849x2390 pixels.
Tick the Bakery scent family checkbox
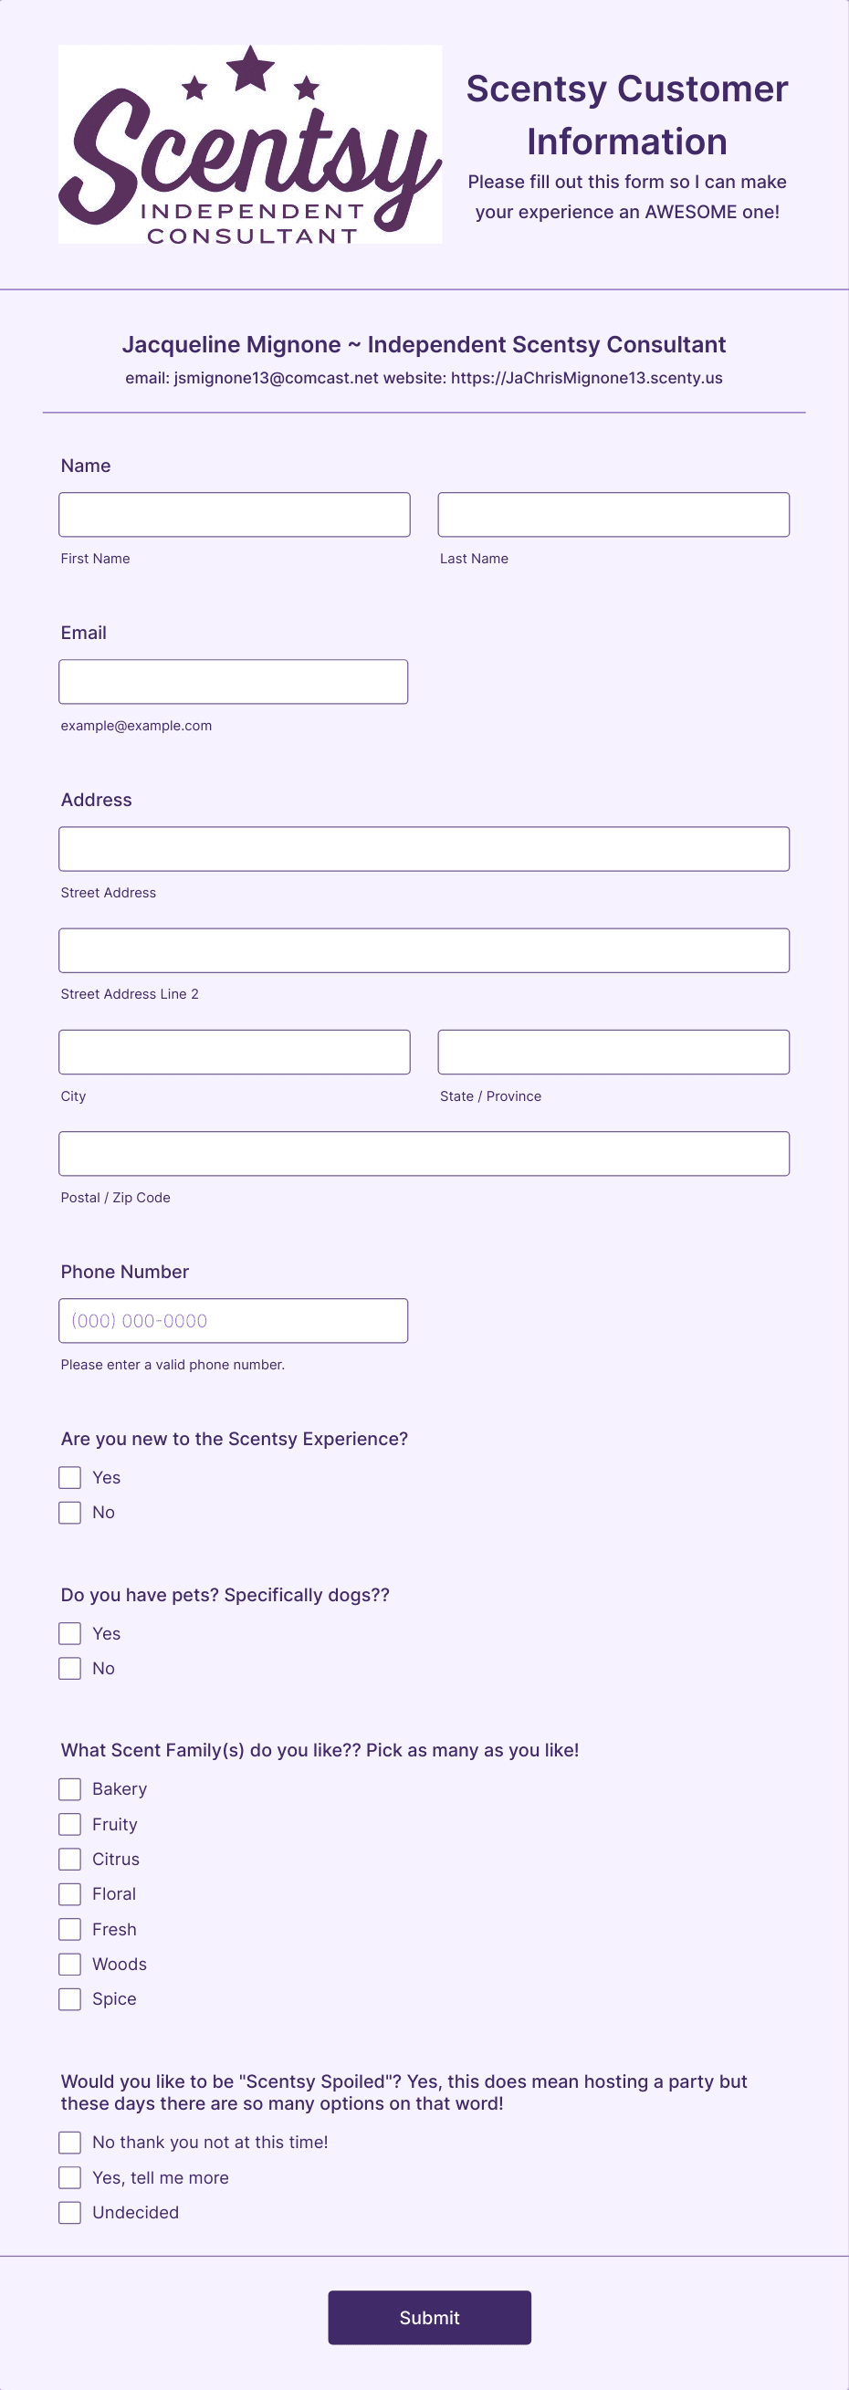(x=69, y=1788)
